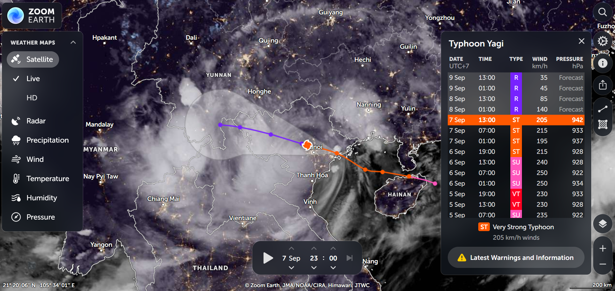Screen dimensions: 615x291
Task: Select the Satellite weather map
Action: [33, 59]
